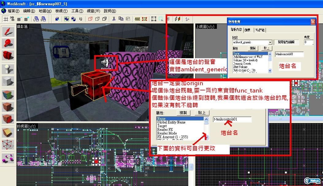
Task: Apply current texture with brick icon
Action: coord(8,107)
